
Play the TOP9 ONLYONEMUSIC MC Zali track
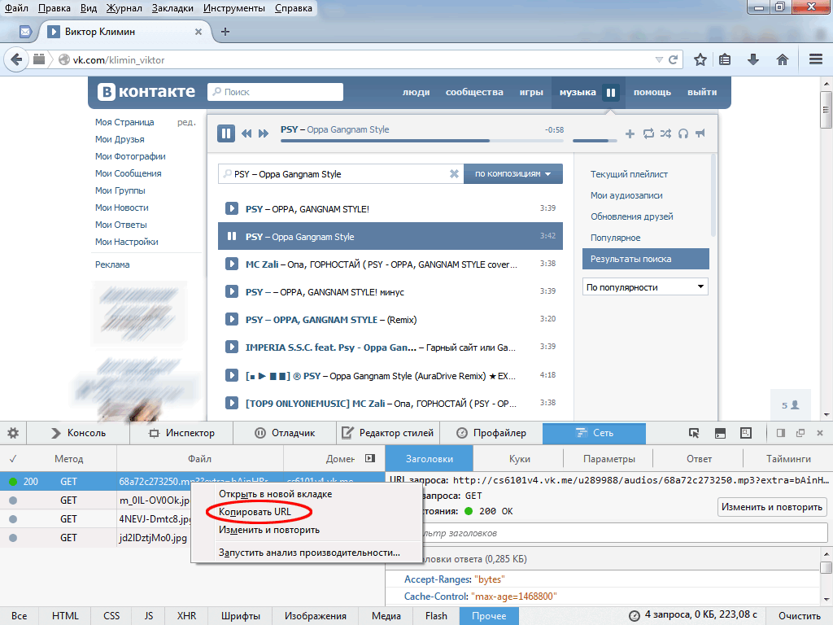coord(232,403)
